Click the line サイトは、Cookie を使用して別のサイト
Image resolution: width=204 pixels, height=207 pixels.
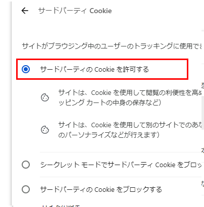130,125
